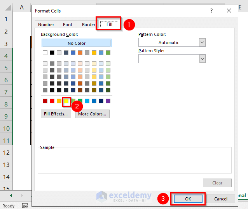248x209 pixels.
Task: Pick the blue standard color swatch
Action: pyautogui.click(x=94, y=101)
